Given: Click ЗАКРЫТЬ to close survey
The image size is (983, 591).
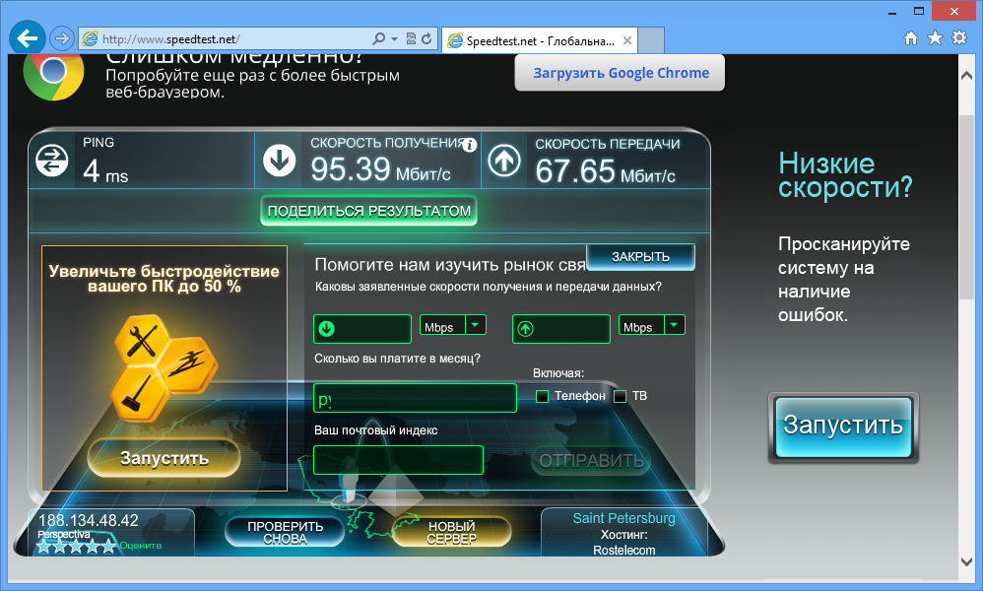Looking at the screenshot, I should (x=640, y=257).
